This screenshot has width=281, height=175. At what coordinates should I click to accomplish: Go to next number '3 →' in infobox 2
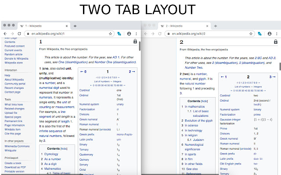(272, 77)
